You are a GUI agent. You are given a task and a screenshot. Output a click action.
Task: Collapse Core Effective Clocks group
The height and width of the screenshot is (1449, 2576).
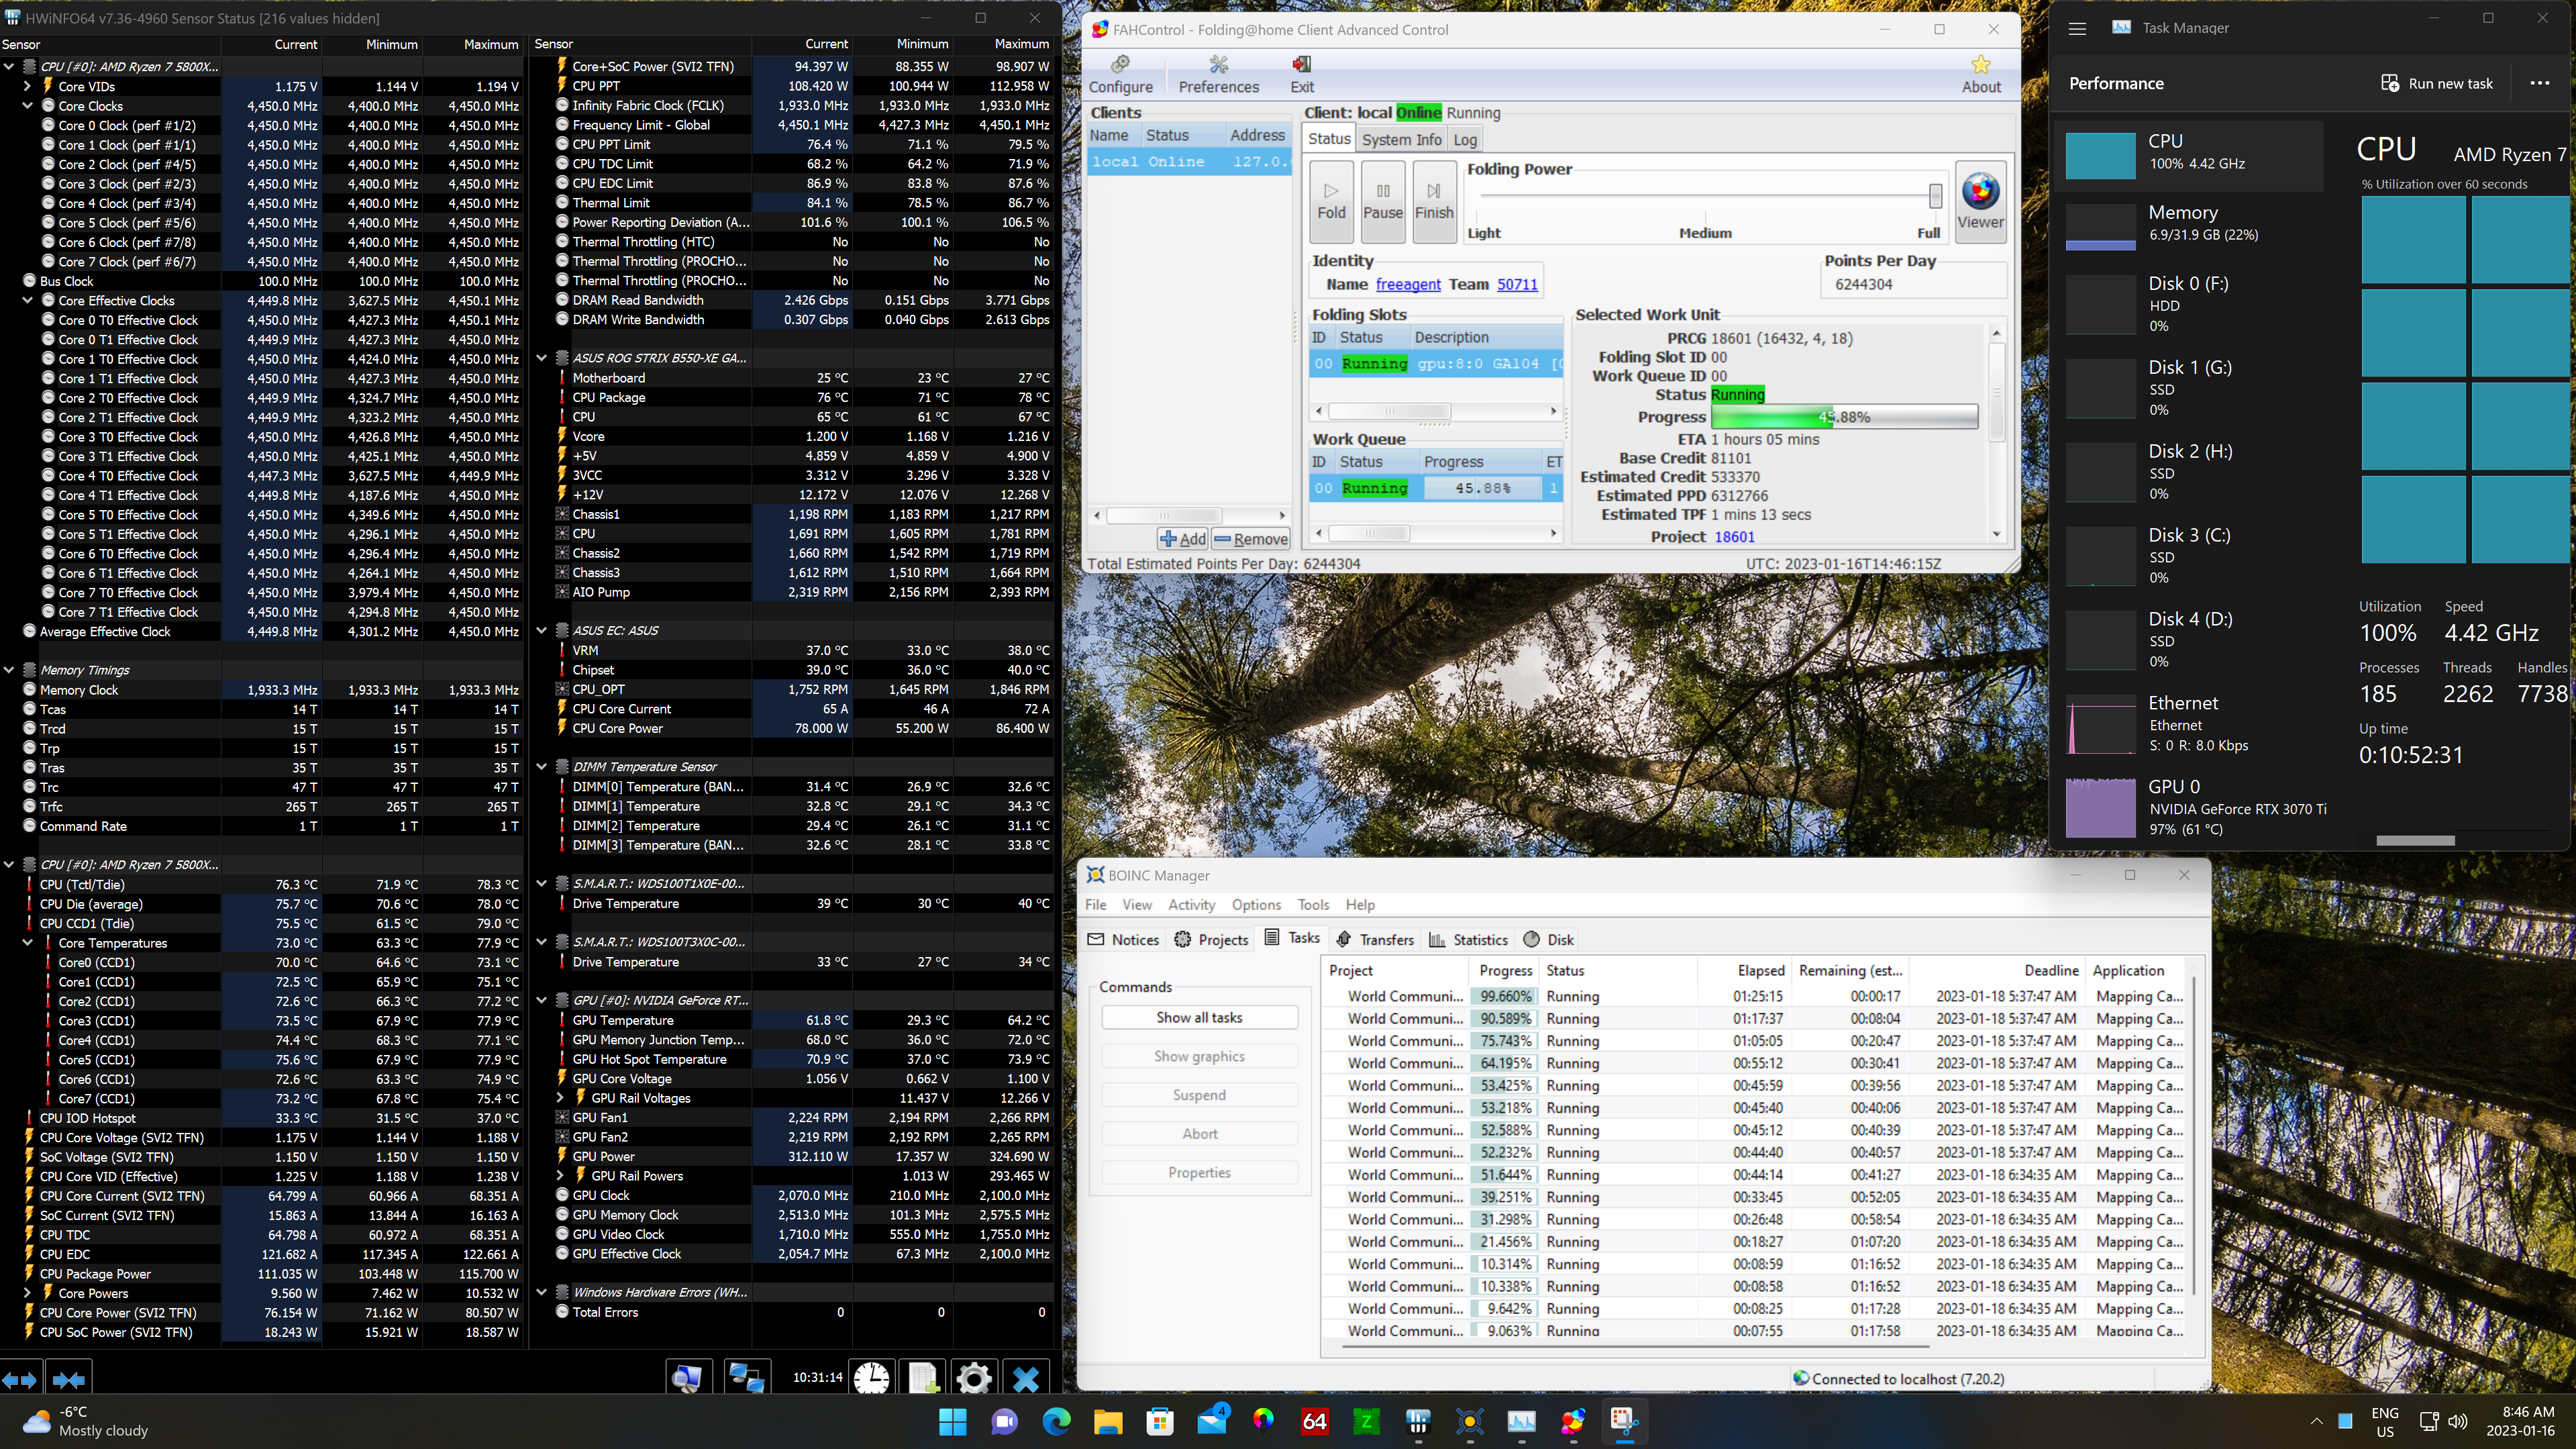pos(28,300)
